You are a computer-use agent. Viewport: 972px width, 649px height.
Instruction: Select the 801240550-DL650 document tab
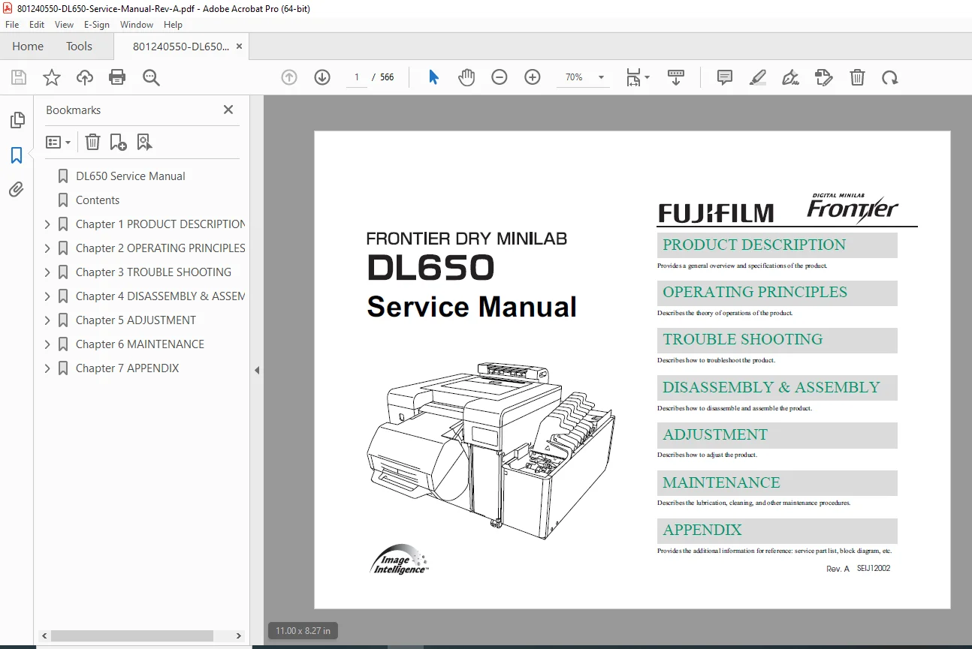coord(181,47)
